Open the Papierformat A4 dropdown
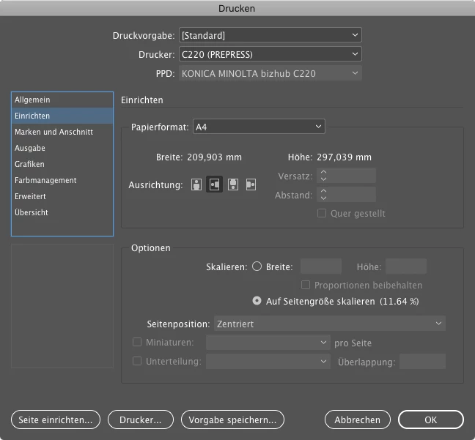 point(259,127)
